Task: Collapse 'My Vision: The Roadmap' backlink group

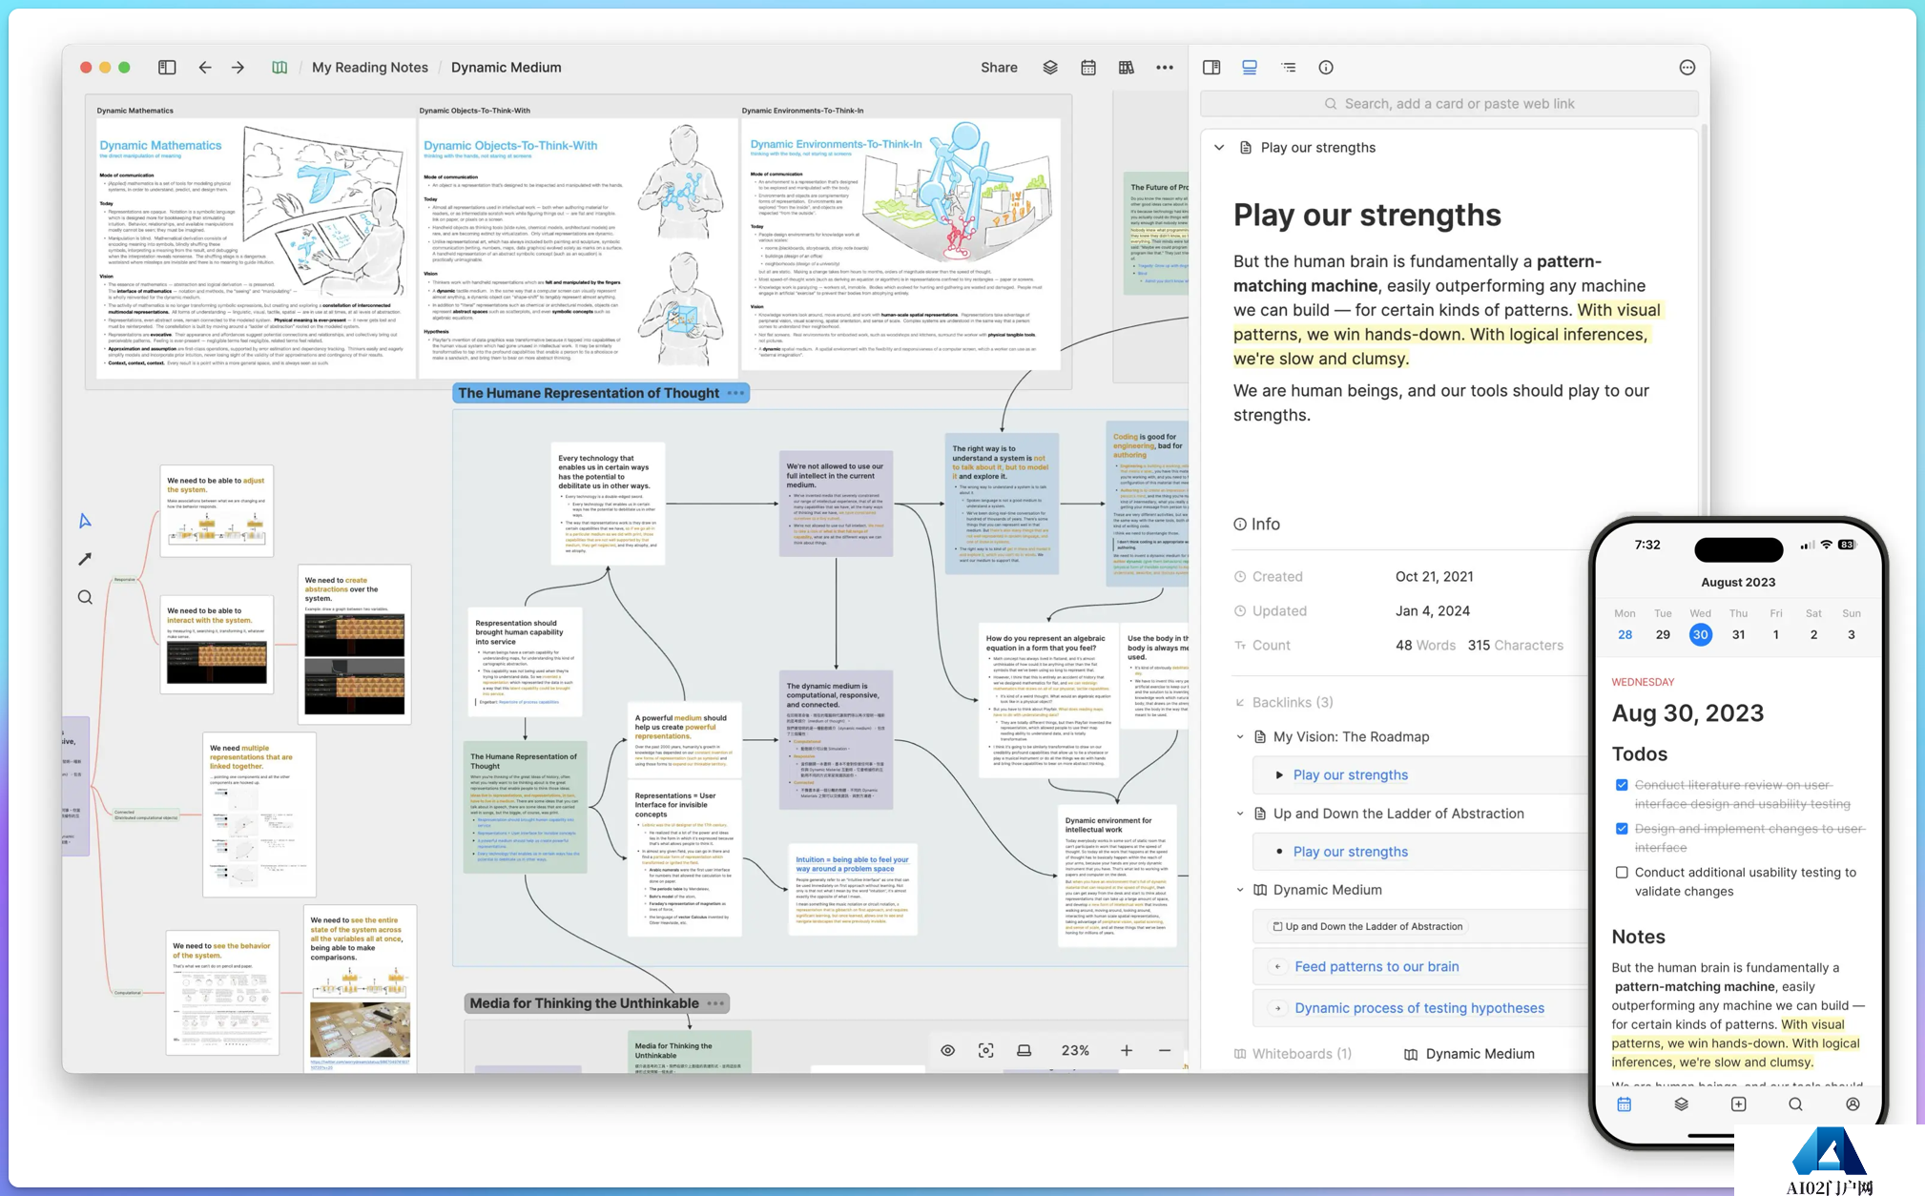Action: click(1240, 737)
